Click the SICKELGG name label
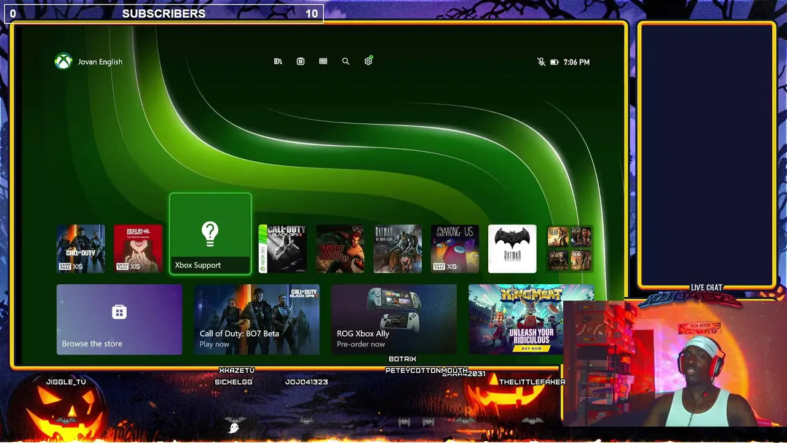Screen dimensions: 787x443 (234, 382)
